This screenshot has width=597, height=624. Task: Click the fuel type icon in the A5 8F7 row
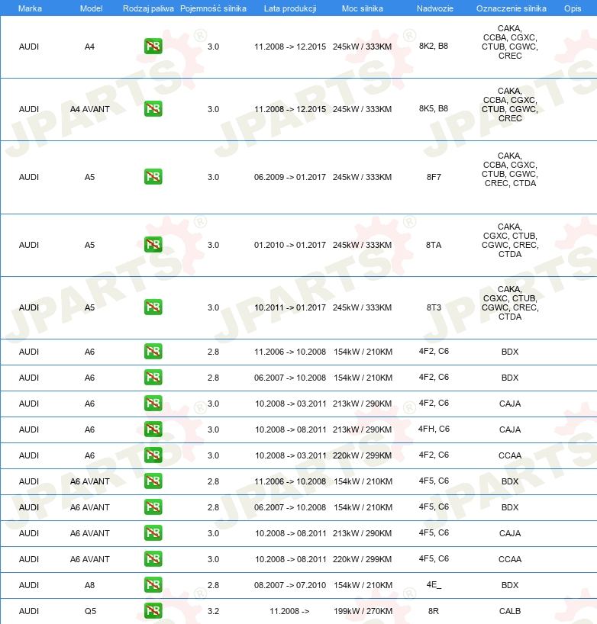tap(153, 177)
